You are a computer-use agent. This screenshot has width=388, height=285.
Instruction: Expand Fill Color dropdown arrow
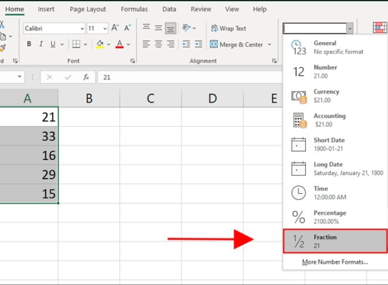pos(108,44)
